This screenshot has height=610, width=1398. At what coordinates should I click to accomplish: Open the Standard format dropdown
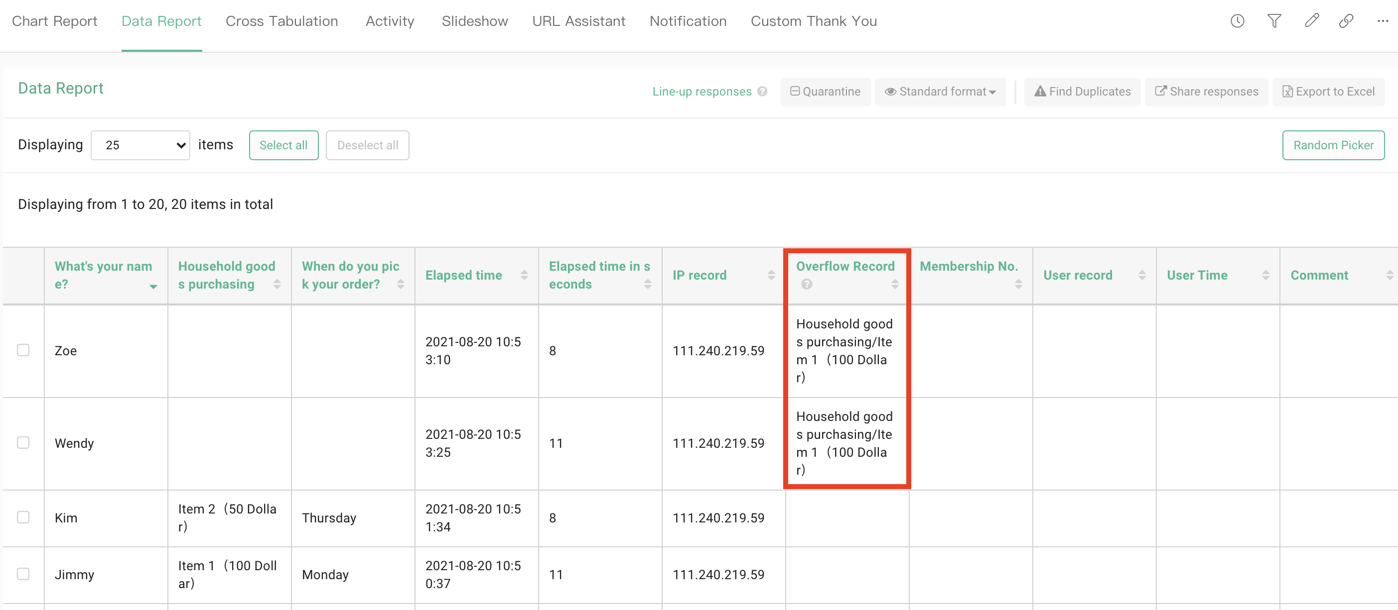[941, 92]
